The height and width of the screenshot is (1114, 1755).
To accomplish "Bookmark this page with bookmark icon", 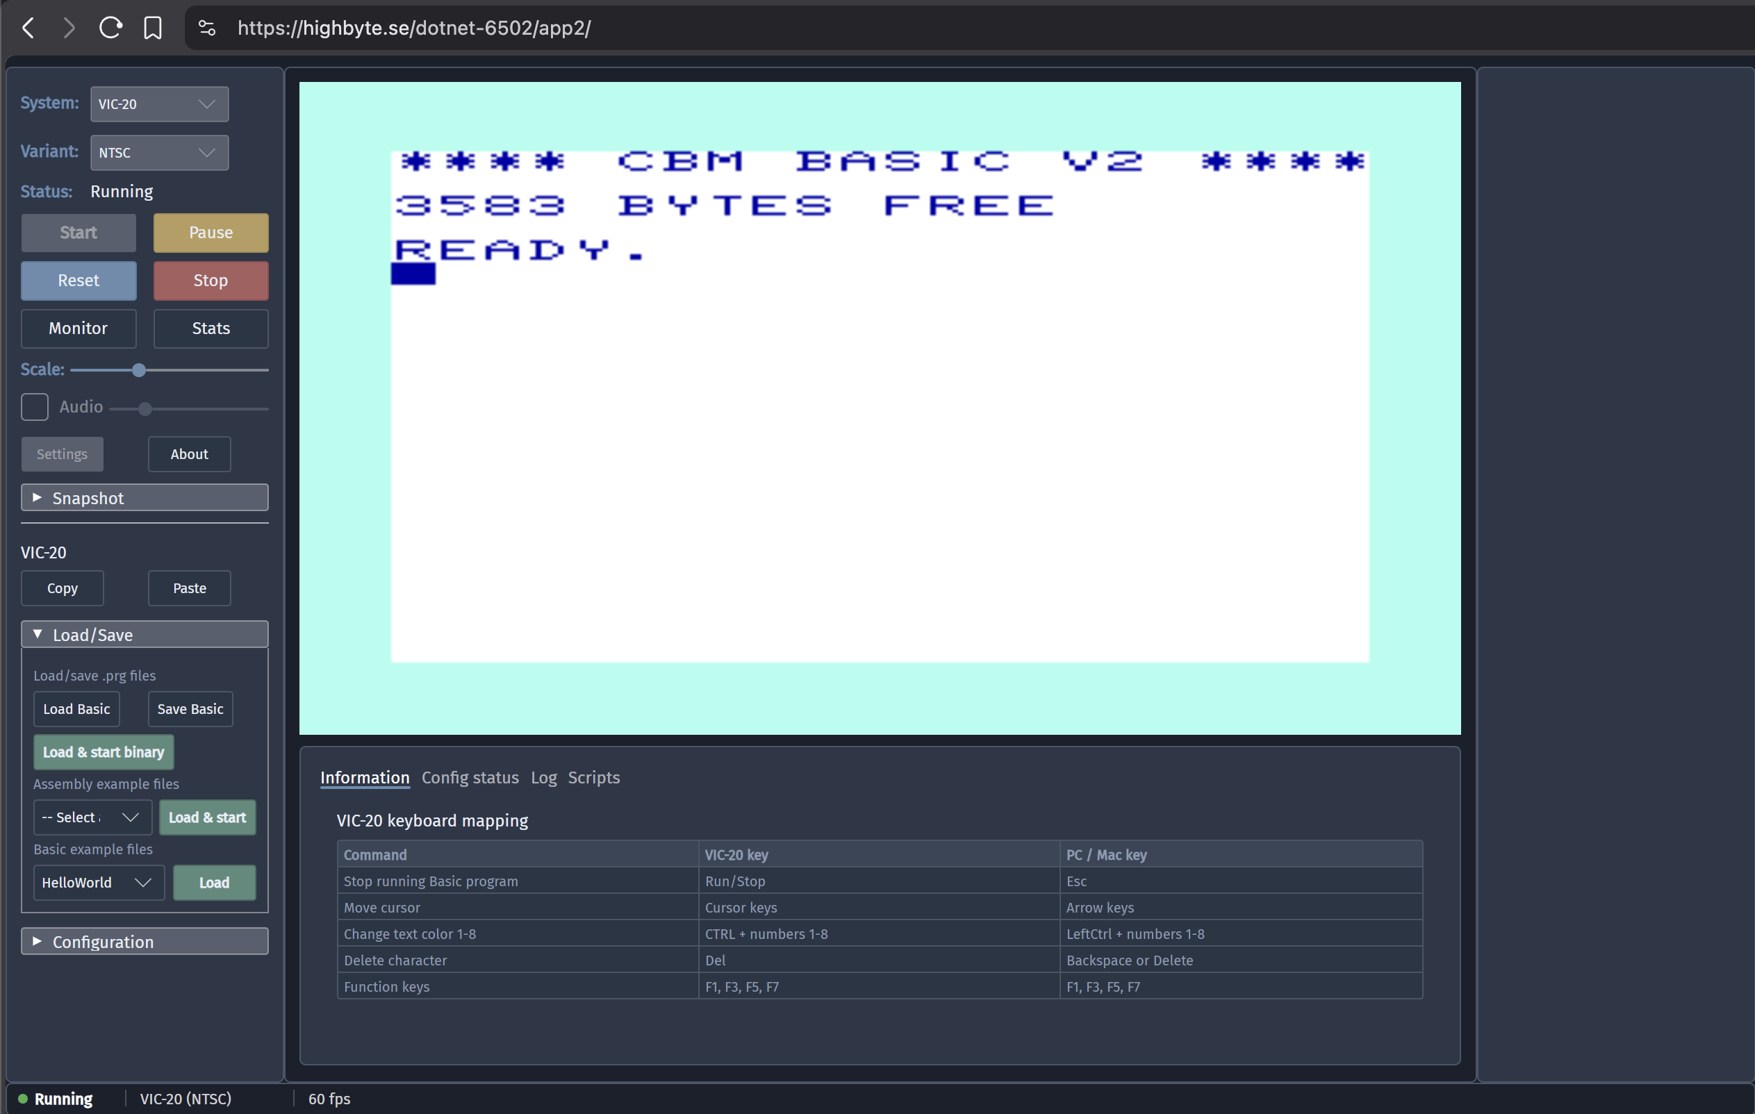I will pos(152,28).
